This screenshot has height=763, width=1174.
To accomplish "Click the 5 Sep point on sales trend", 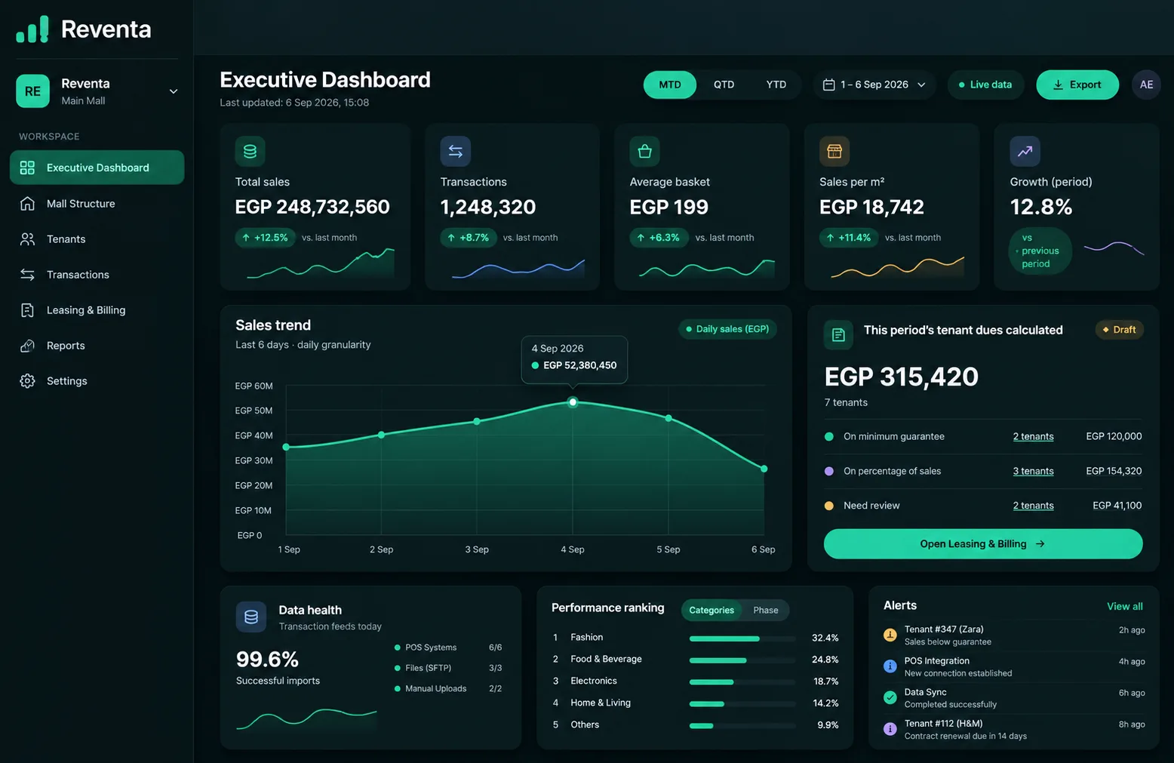I will coord(668,417).
